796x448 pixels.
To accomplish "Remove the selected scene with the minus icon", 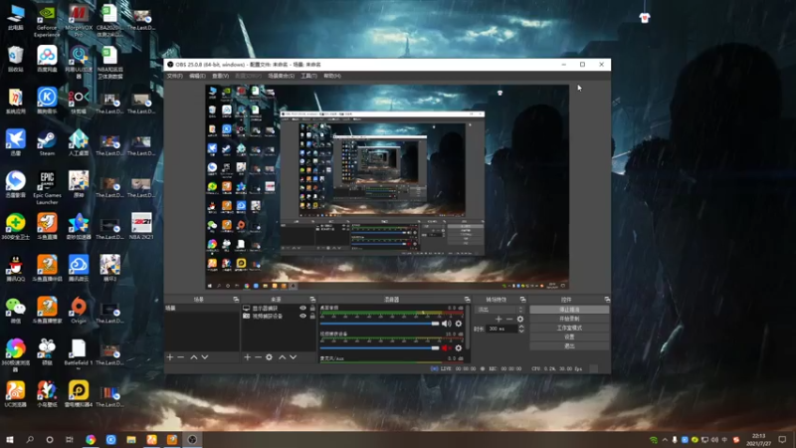I will 181,357.
